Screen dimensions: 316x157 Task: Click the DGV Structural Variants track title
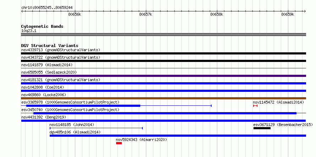[50, 46]
